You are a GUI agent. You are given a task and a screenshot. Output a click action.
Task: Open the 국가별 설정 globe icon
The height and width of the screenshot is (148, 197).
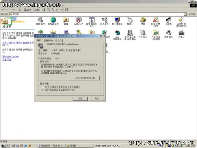[x=53, y=21]
